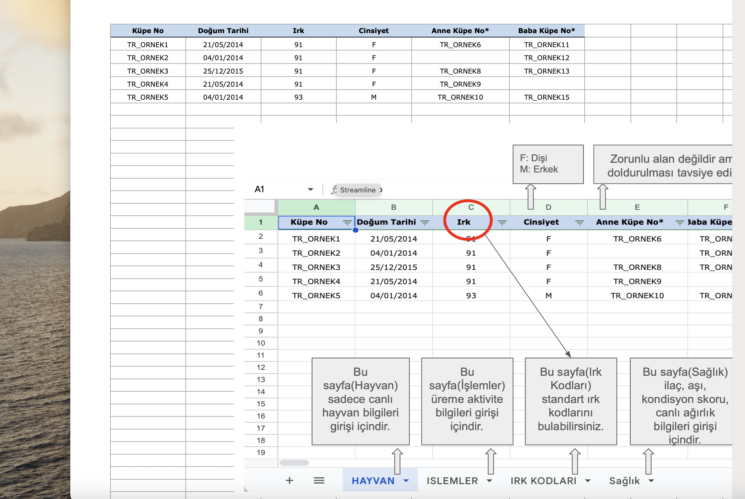Expand the A1 name box dropdown
Screen dimensions: 745x499
click(x=310, y=189)
